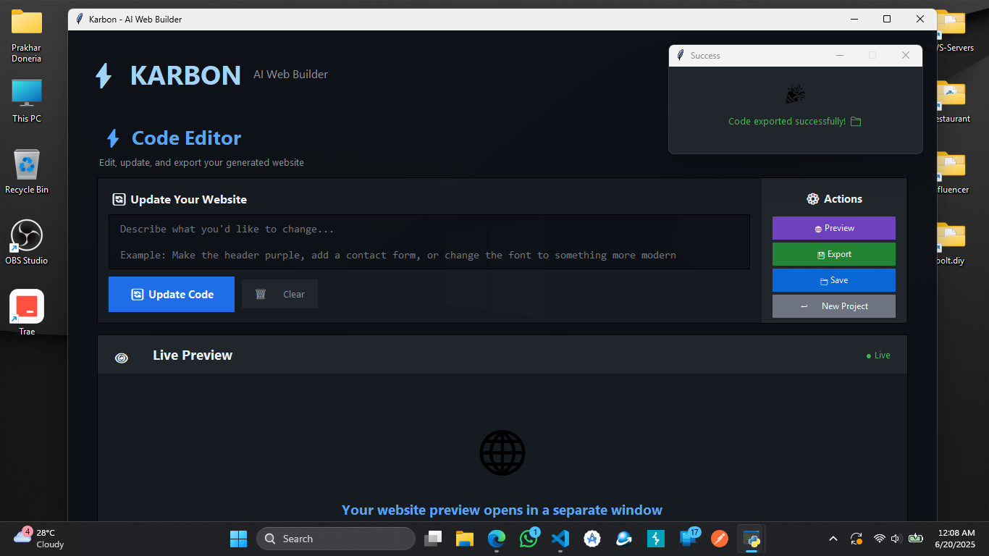
Task: Click the teal lightning app in taskbar
Action: pyautogui.click(x=656, y=539)
